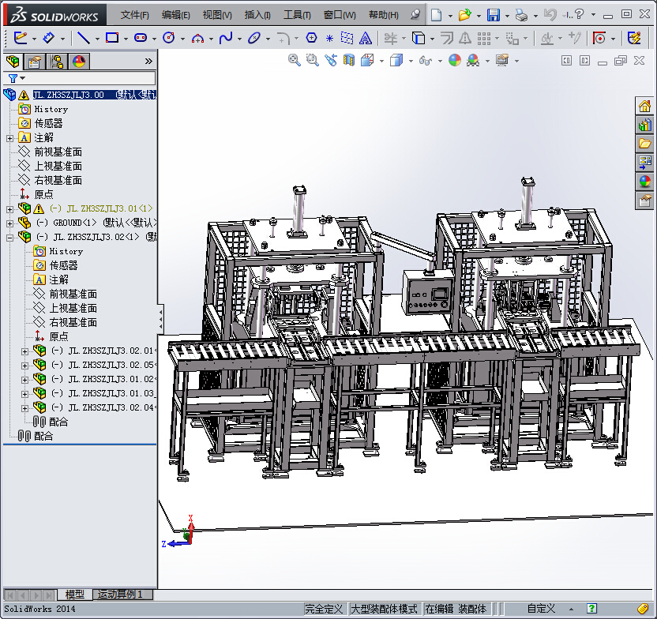Switch to the 模型 tab
The height and width of the screenshot is (619, 657).
[x=75, y=595]
